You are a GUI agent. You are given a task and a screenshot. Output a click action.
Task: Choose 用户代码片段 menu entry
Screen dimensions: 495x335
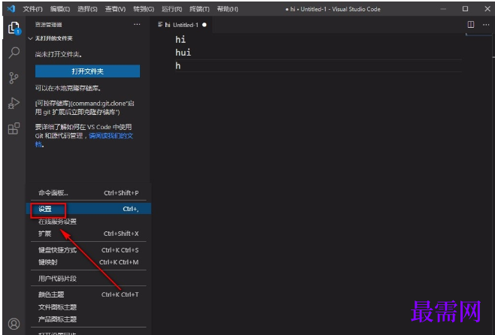click(89, 278)
